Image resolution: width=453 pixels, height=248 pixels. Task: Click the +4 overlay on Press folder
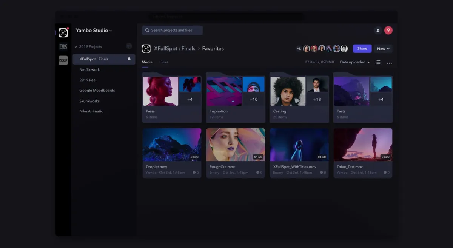pyautogui.click(x=190, y=99)
